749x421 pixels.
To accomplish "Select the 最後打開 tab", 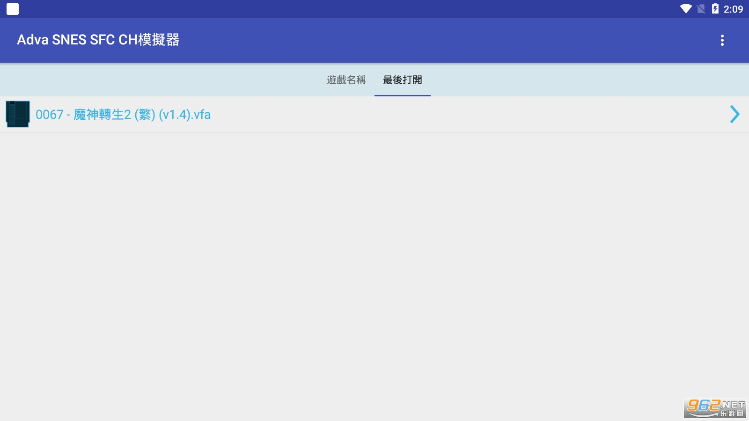I will point(403,80).
